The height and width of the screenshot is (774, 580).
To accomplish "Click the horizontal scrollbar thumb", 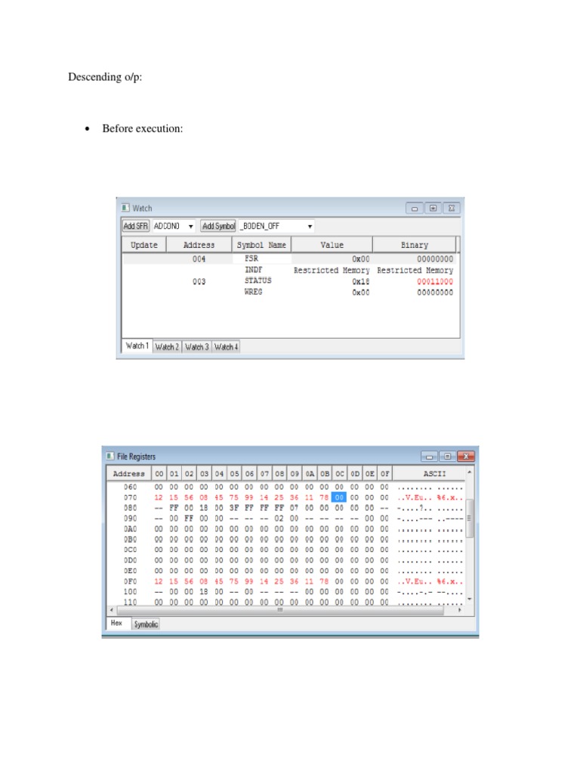I will point(280,610).
